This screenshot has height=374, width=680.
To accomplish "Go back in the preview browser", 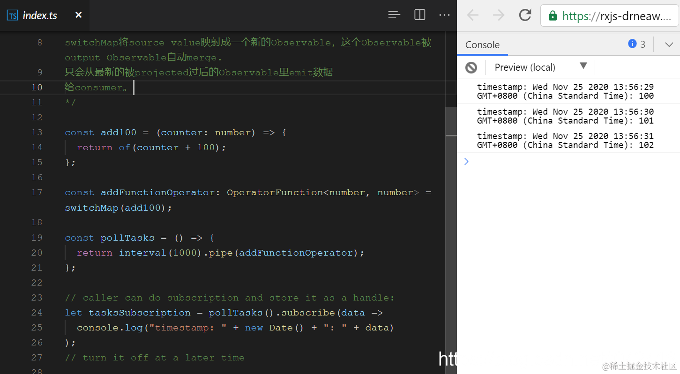I will 473,15.
